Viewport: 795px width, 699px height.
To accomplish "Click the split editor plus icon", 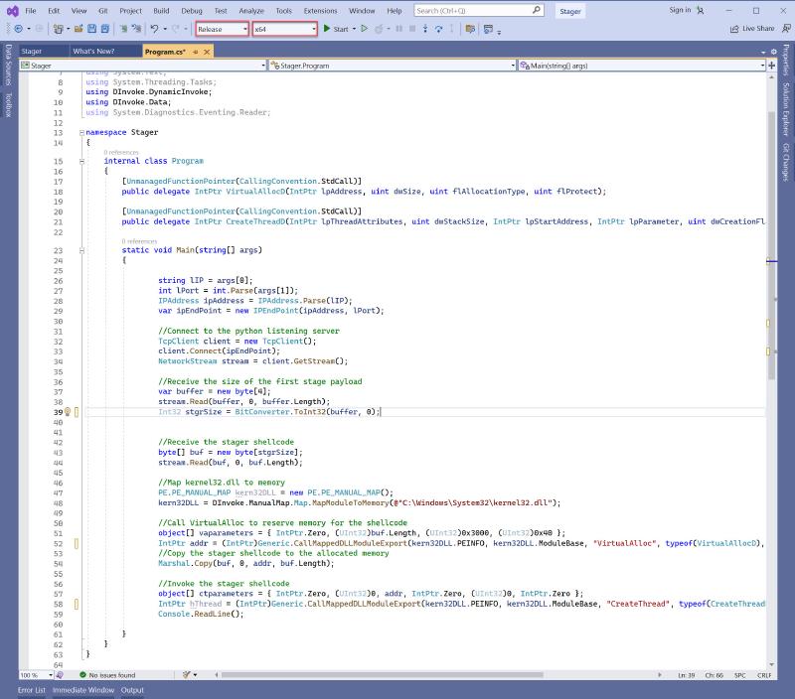I will tap(772, 66).
